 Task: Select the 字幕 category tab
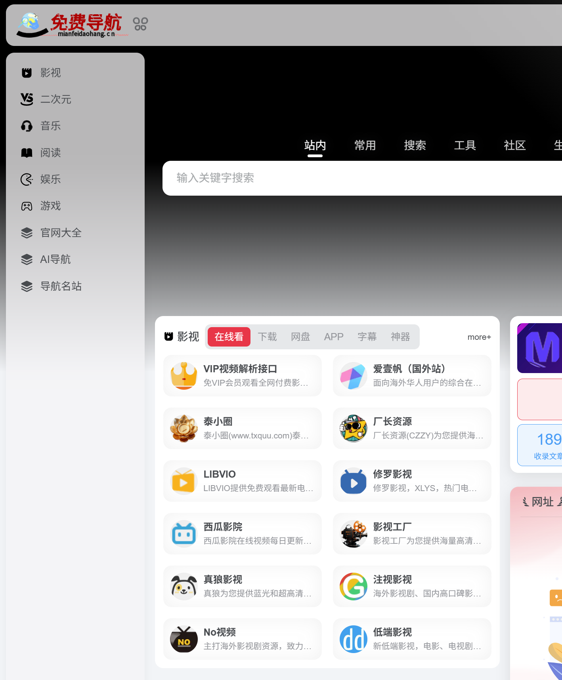[367, 337]
